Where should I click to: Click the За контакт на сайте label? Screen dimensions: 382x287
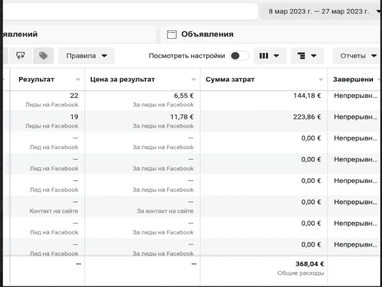tap(165, 211)
